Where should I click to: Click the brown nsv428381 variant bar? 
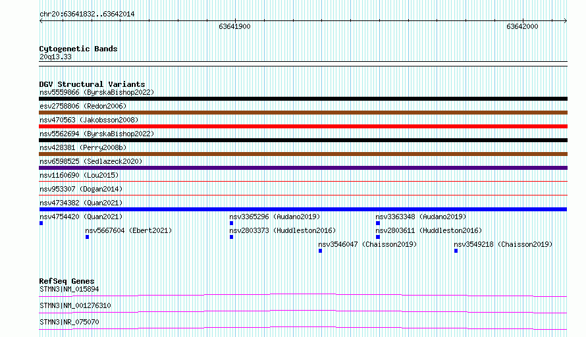pos(303,154)
